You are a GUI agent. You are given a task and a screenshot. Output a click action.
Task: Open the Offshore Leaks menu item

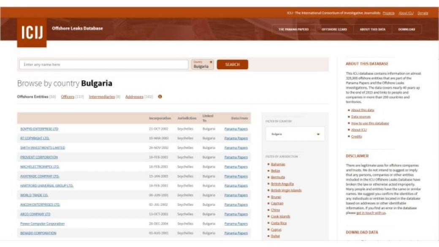[x=334, y=29]
